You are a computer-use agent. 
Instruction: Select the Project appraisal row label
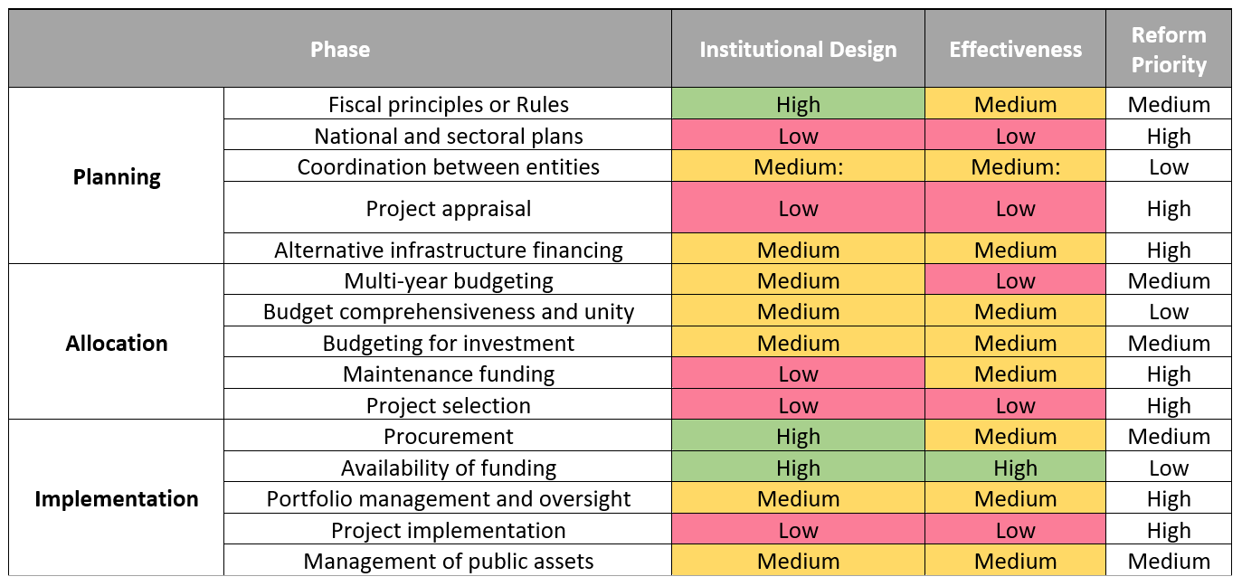pyautogui.click(x=449, y=208)
